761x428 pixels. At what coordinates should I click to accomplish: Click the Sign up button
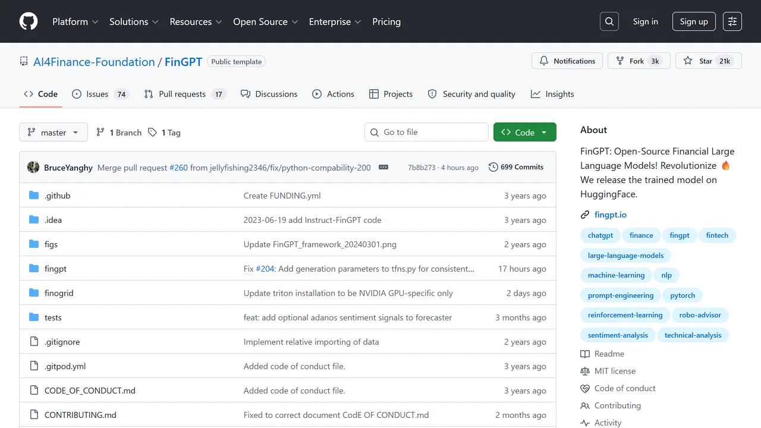(x=694, y=21)
